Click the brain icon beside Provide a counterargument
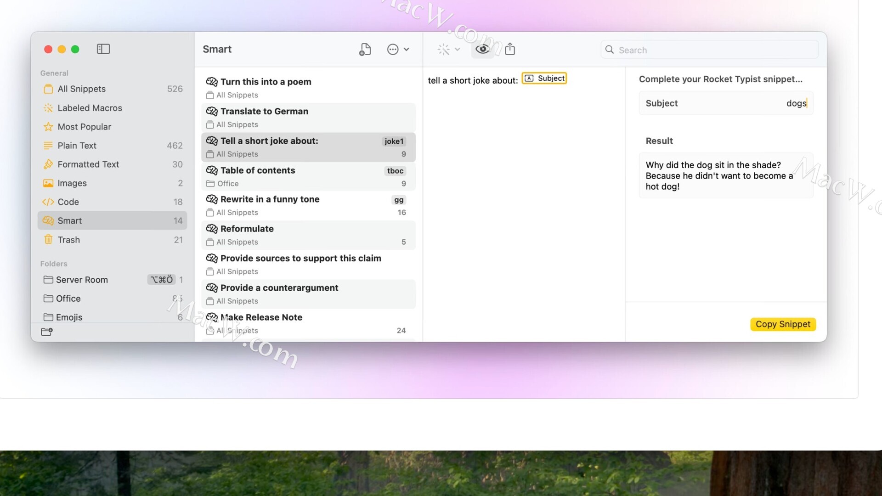882x496 pixels. pos(212,288)
